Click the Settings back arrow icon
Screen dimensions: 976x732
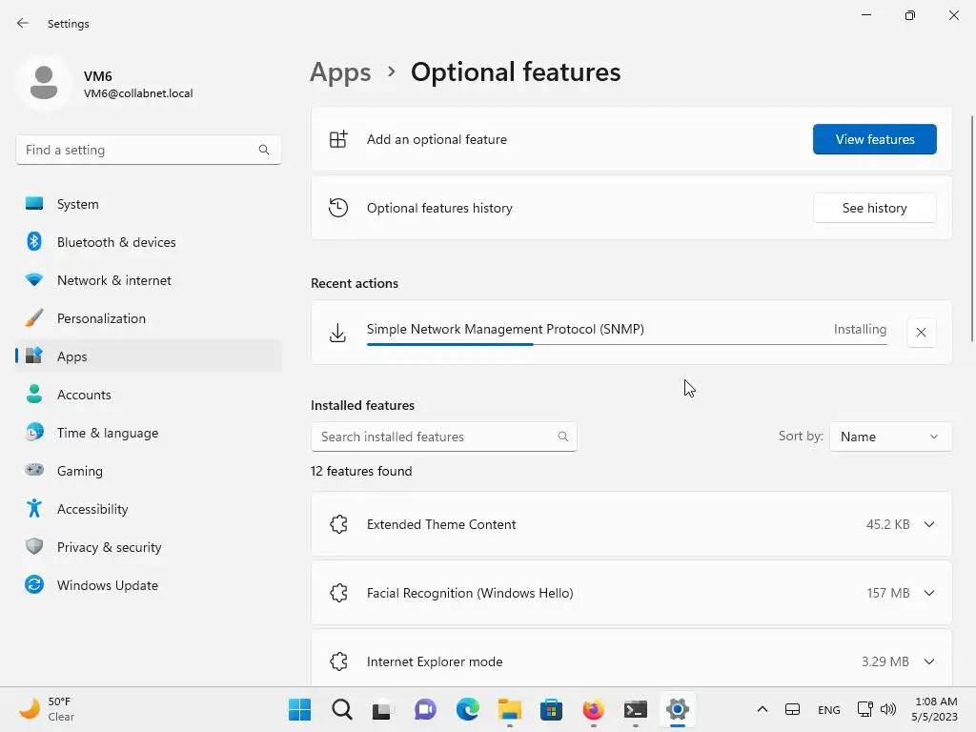23,23
